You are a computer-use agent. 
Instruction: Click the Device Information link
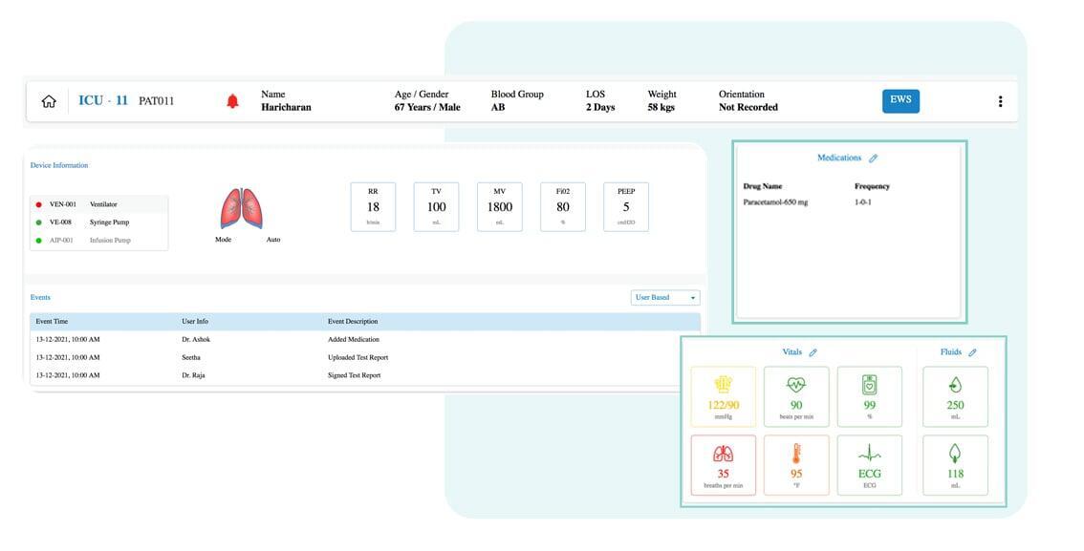click(x=59, y=165)
